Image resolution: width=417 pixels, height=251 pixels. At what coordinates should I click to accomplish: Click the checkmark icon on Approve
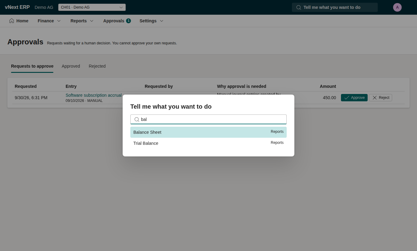click(347, 98)
